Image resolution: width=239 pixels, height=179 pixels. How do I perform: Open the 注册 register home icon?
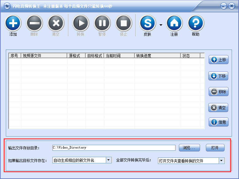pos(174,23)
